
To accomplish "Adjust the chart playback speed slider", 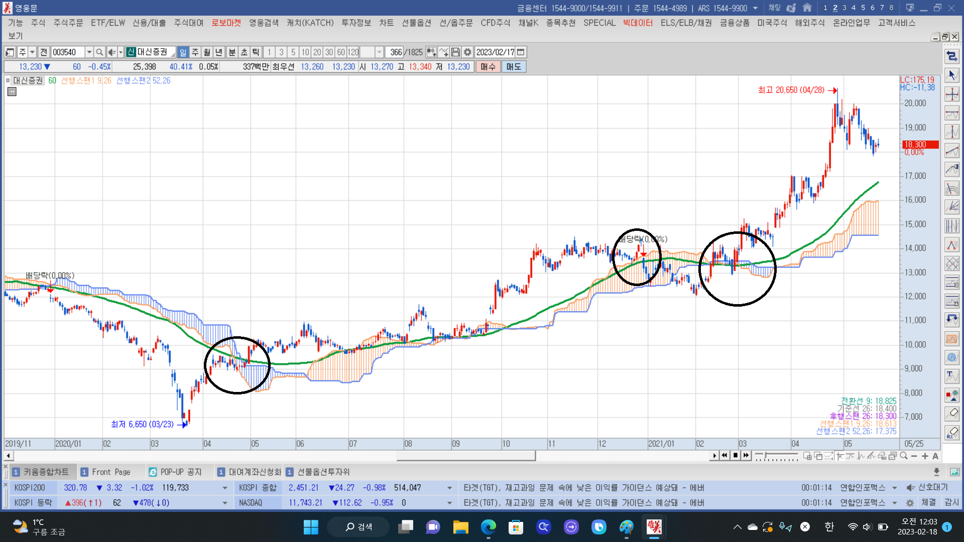I will pyautogui.click(x=765, y=455).
